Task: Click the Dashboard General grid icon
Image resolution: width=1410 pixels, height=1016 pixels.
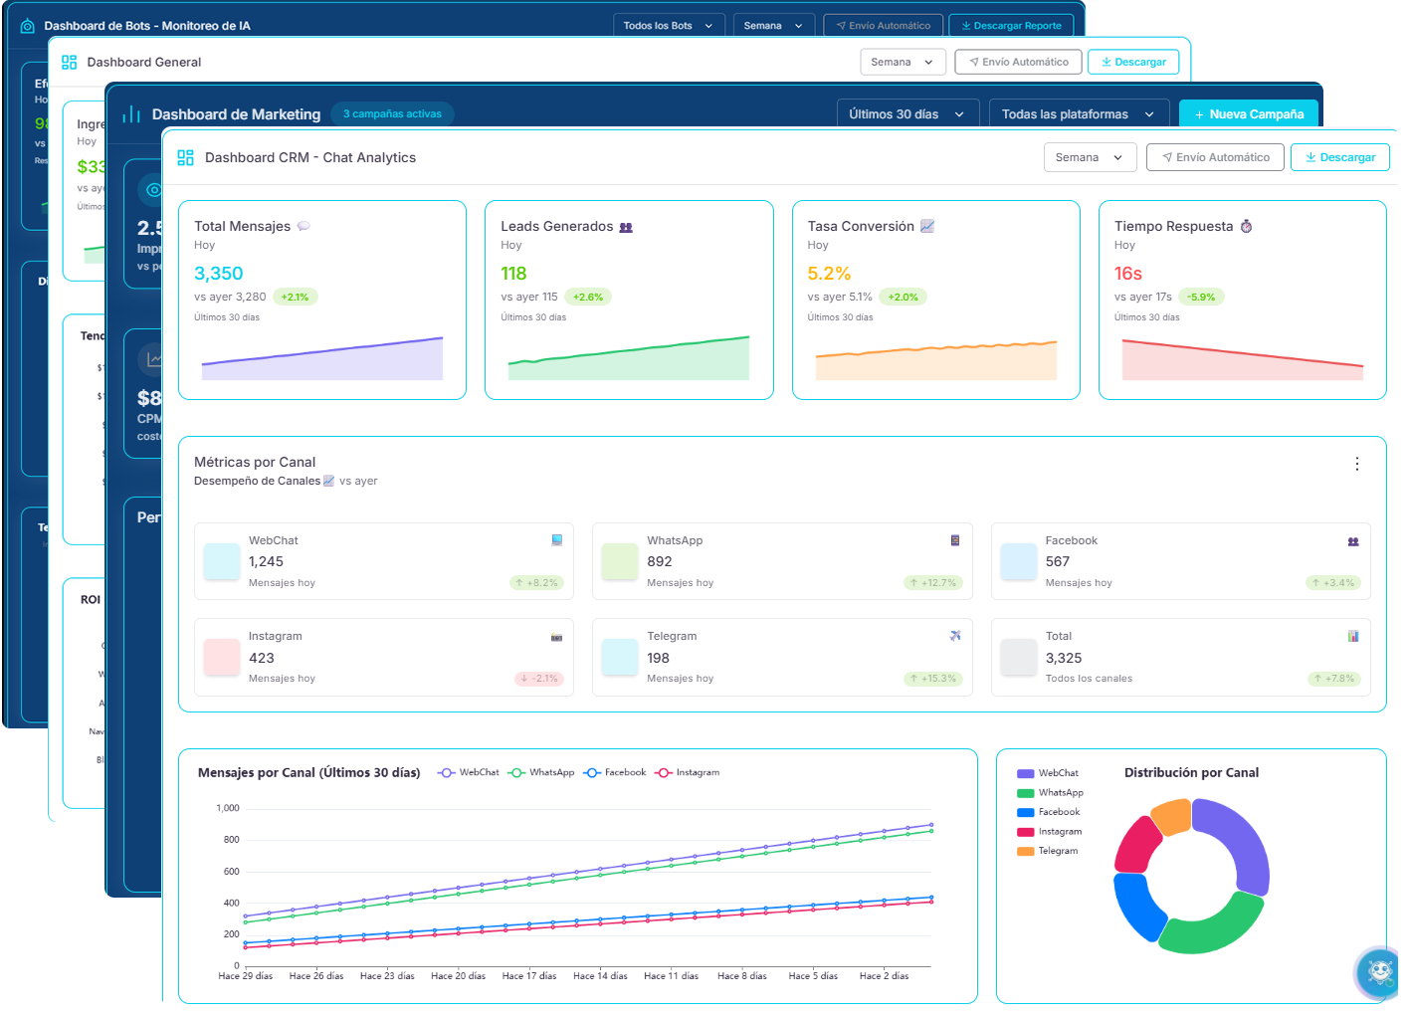Action: point(69,63)
